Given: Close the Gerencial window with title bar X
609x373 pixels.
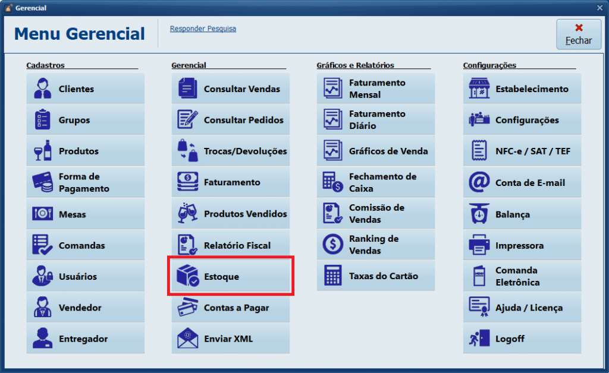Looking at the screenshot, I should pos(599,8).
